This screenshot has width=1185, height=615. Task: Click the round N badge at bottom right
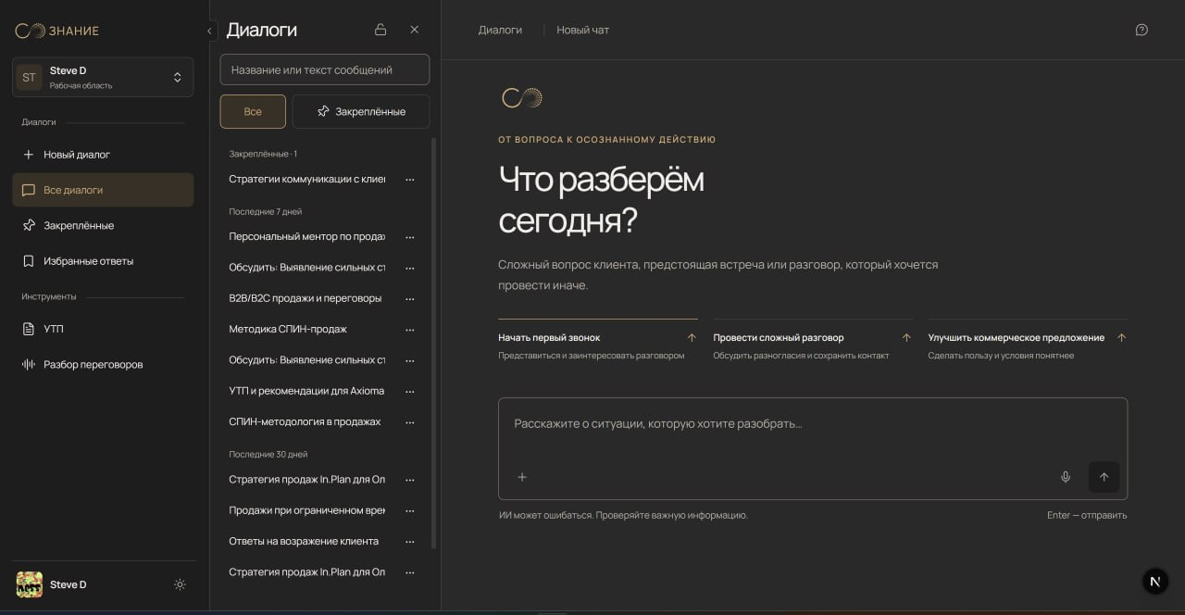click(x=1154, y=582)
